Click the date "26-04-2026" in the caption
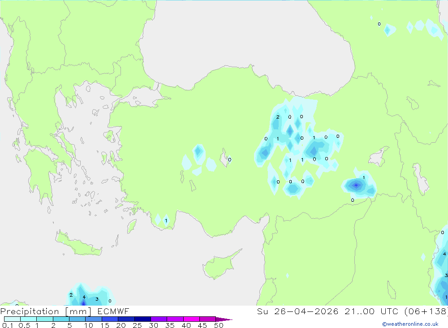448x328 pixels. tap(306, 311)
